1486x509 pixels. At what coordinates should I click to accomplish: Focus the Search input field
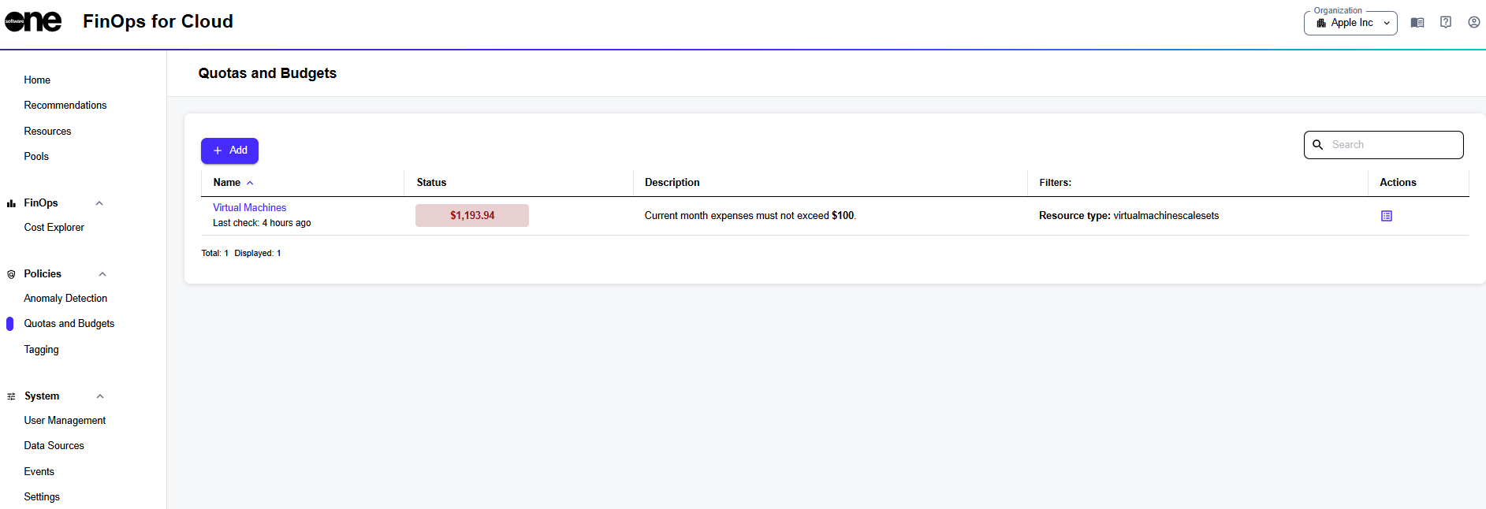click(1384, 145)
